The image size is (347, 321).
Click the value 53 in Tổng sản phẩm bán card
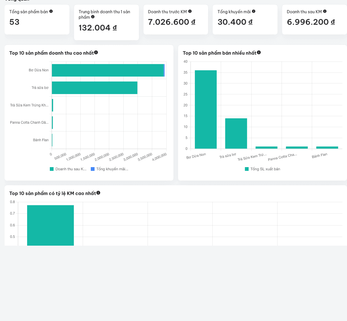tap(14, 22)
